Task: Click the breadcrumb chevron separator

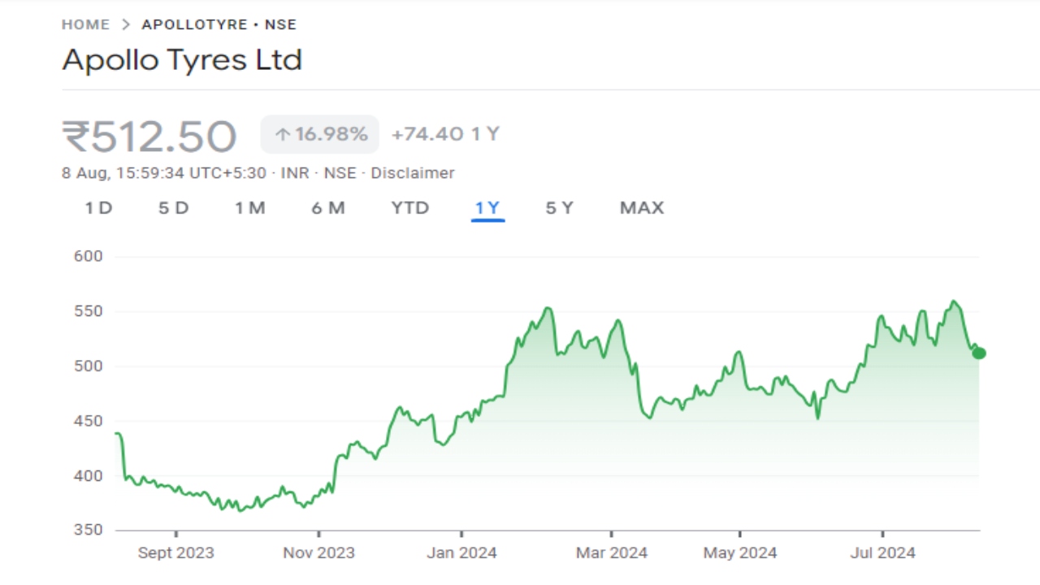Action: click(125, 24)
